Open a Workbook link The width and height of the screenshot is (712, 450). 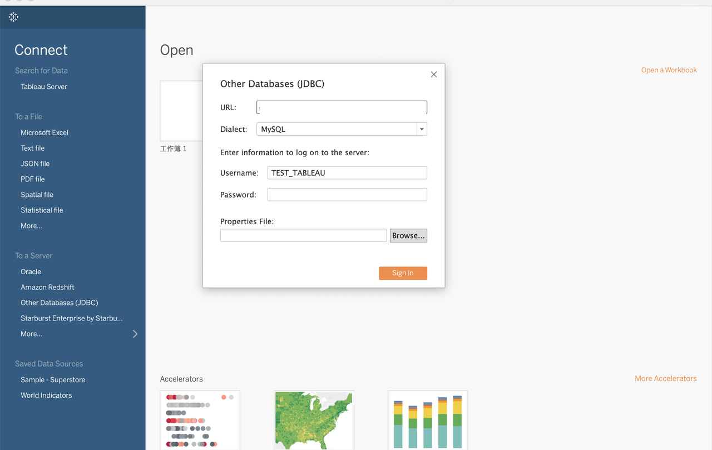tap(669, 70)
